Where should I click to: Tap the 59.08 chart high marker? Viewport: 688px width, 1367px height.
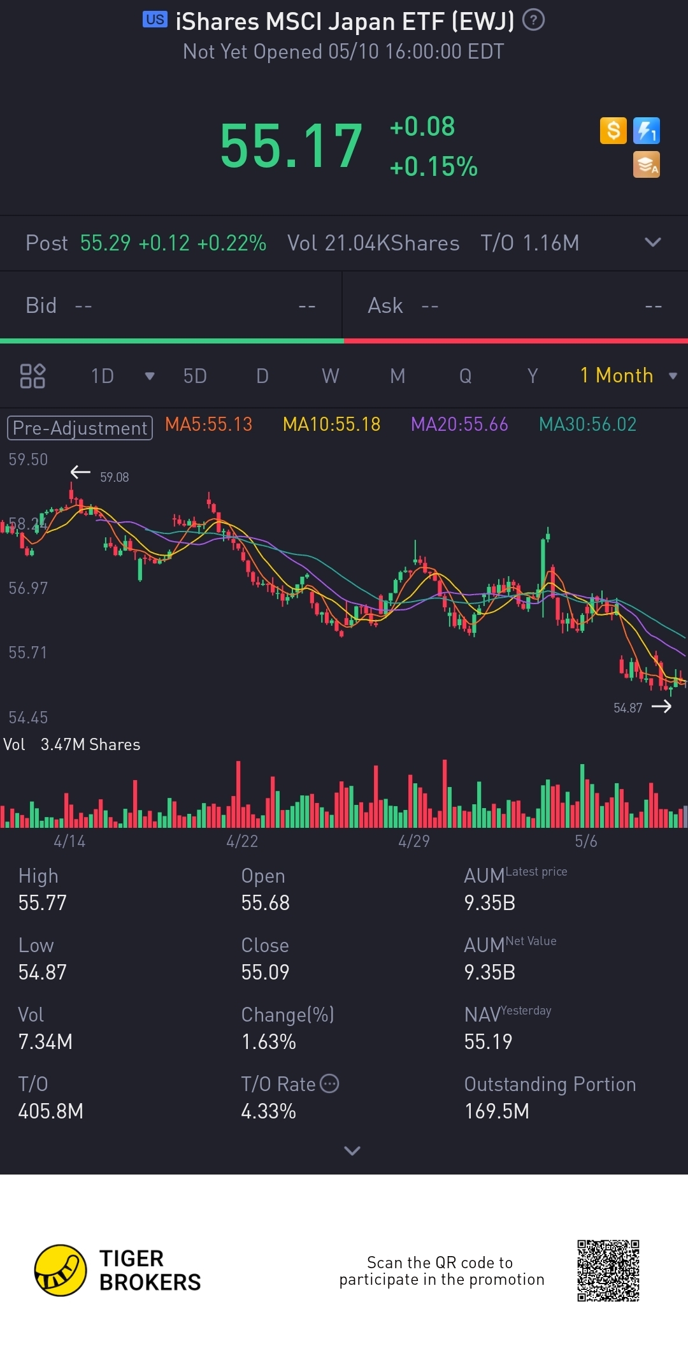click(x=114, y=477)
